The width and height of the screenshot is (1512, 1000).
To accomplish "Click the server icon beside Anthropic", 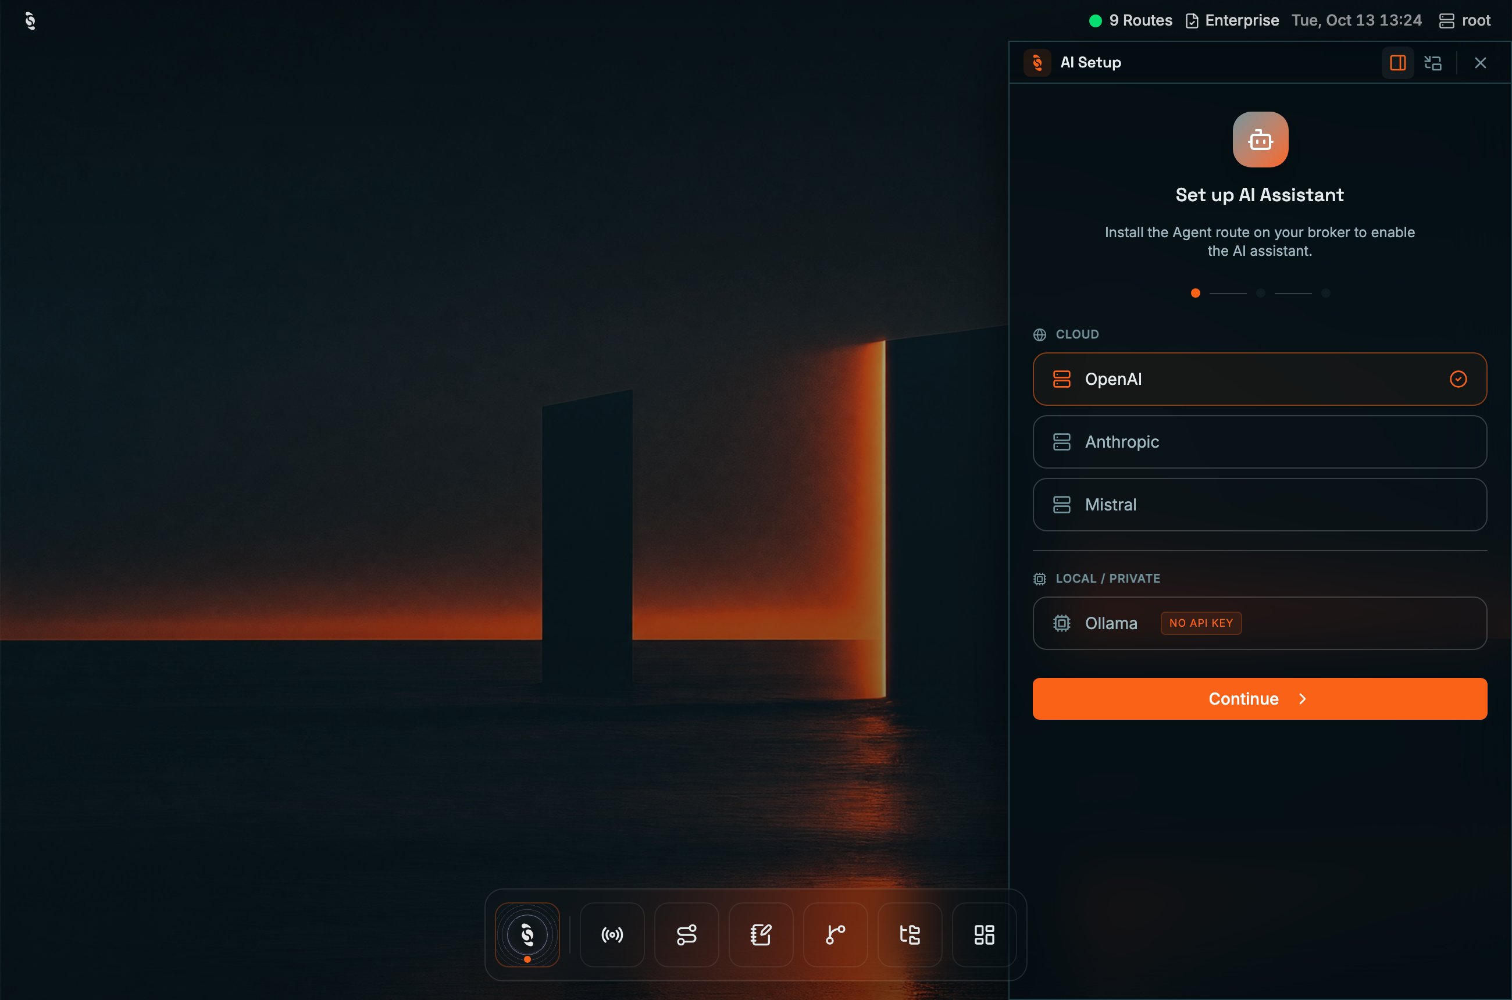I will (1061, 442).
